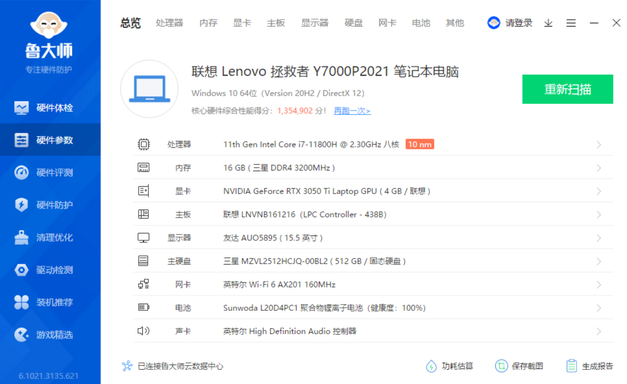Click the laptop computer thumbnail icon
627x384 pixels.
click(x=149, y=89)
